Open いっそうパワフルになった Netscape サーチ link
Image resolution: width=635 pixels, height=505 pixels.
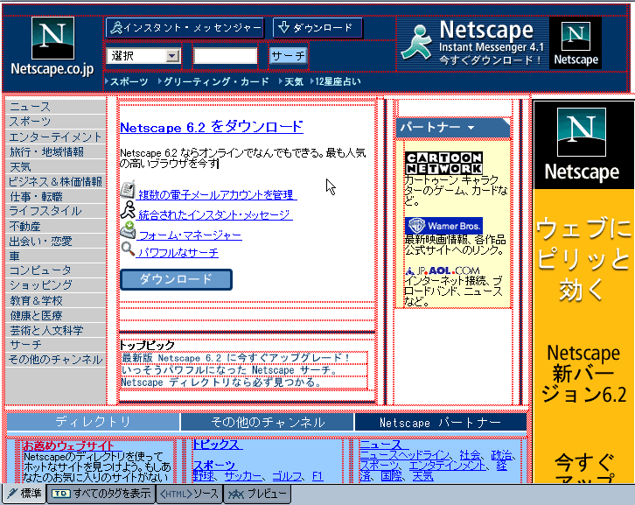click(x=229, y=370)
